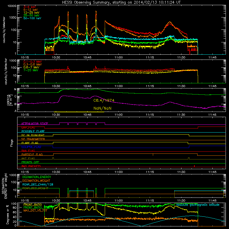Click the NaN/NaN annotation in GOES plot
The height and width of the screenshot is (229, 229).
[102, 108]
